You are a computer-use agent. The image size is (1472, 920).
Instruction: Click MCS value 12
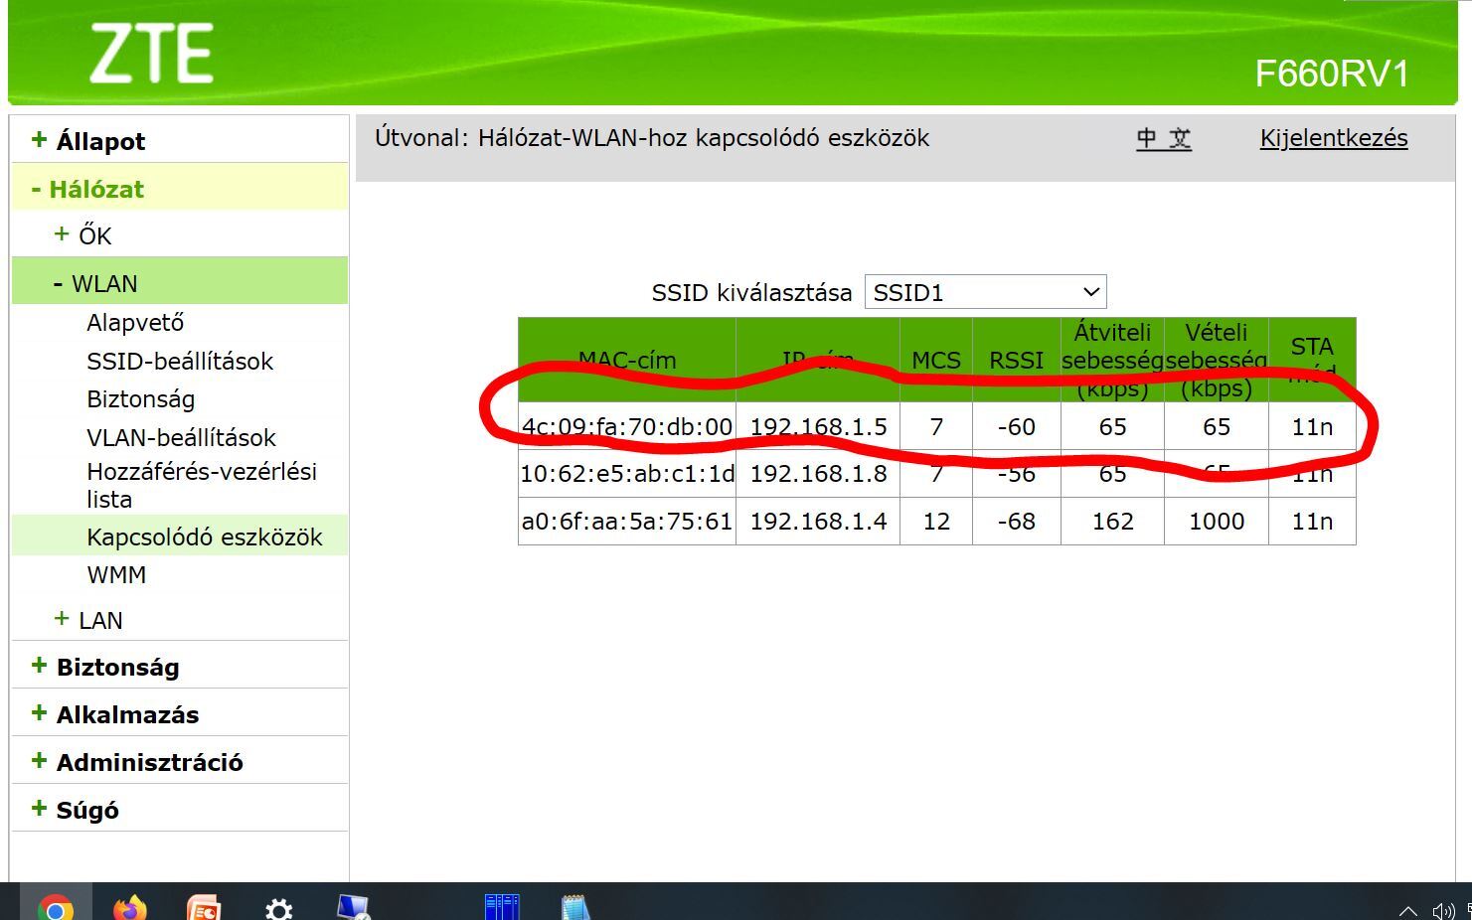[x=936, y=522]
